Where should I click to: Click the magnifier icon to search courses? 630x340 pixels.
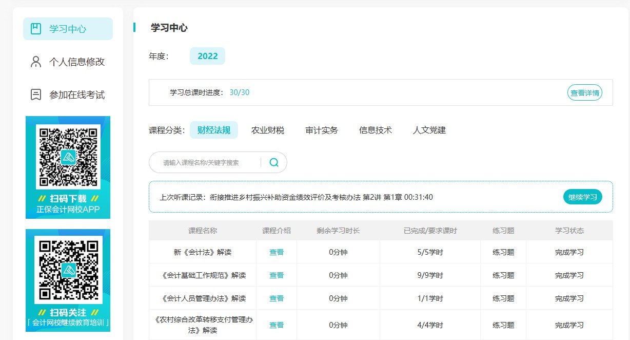273,162
